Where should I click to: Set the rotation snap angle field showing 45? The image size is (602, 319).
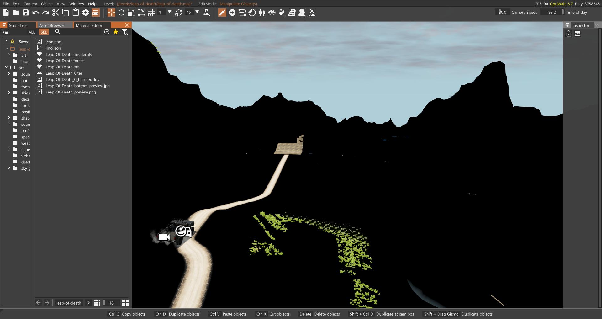pos(189,12)
